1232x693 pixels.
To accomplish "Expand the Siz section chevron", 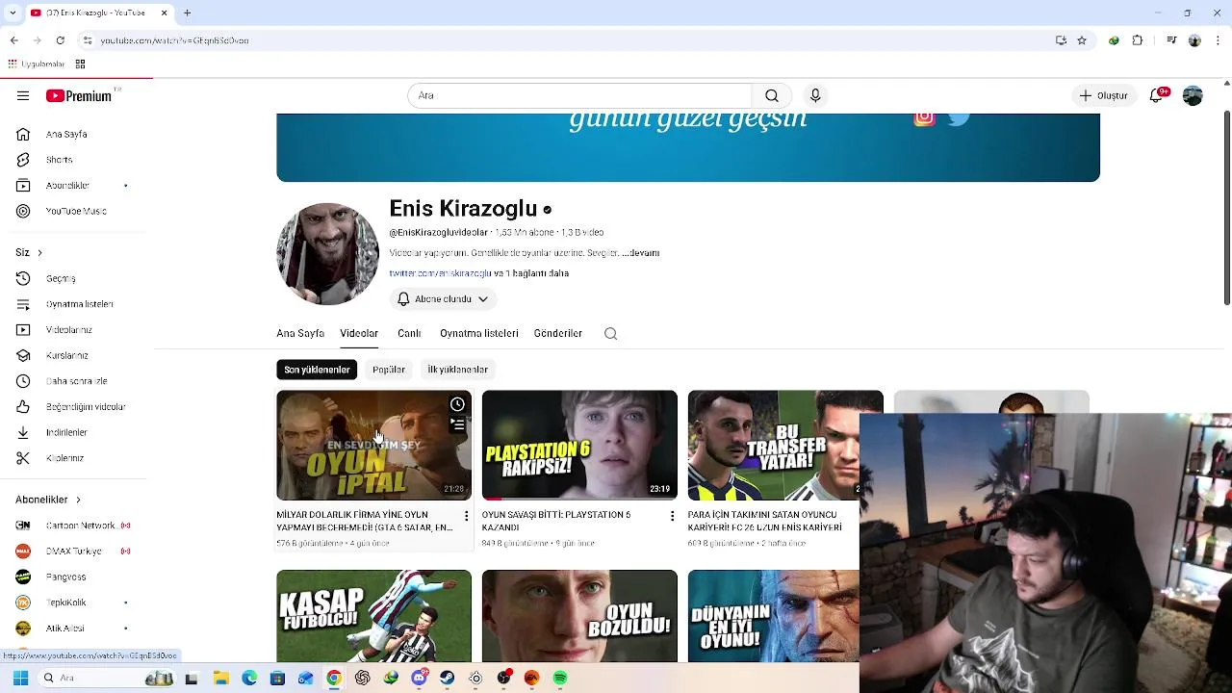I will 39,252.
